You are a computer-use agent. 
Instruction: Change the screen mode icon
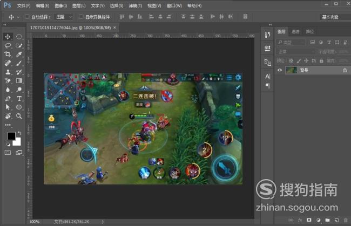(19, 153)
